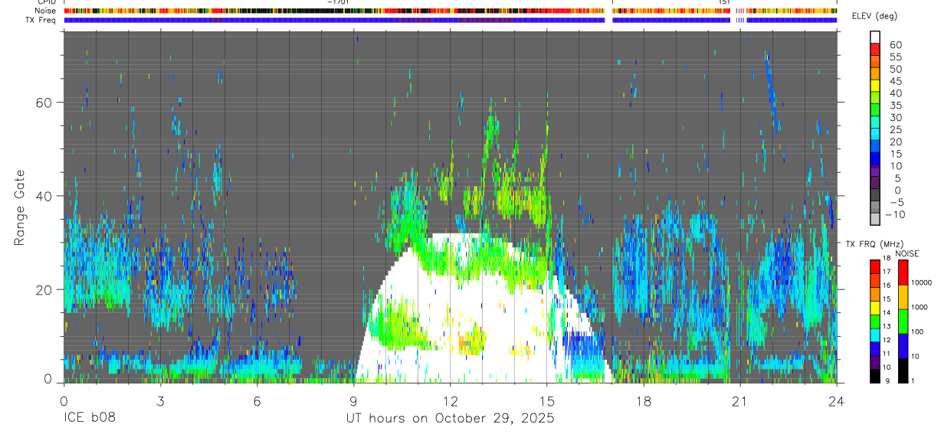Click the blue segment of the NOISE color bar
This screenshot has height=434, width=941.
click(903, 346)
